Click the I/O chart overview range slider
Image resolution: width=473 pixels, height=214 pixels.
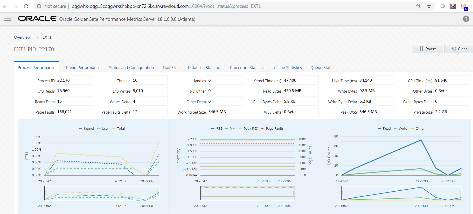point(401,193)
